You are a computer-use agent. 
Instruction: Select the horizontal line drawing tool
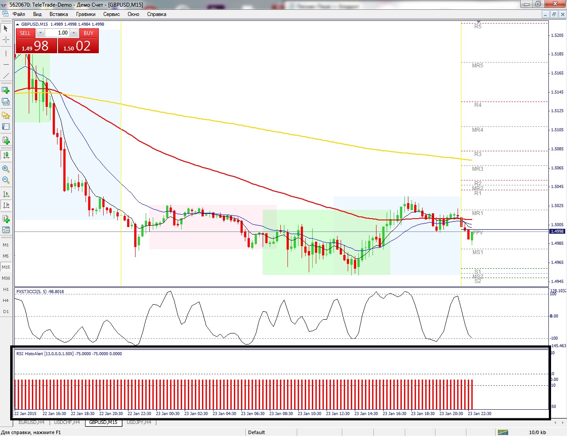(6, 65)
